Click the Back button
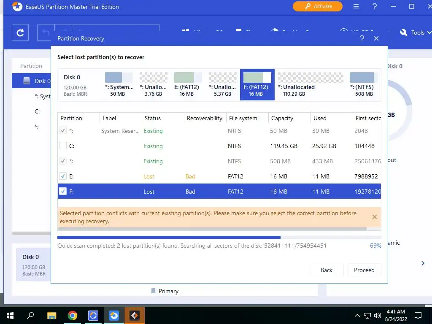432x324 pixels. tap(327, 270)
